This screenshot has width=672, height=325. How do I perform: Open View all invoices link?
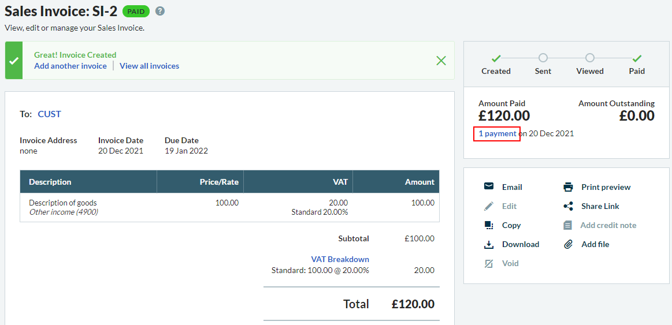pyautogui.click(x=149, y=66)
